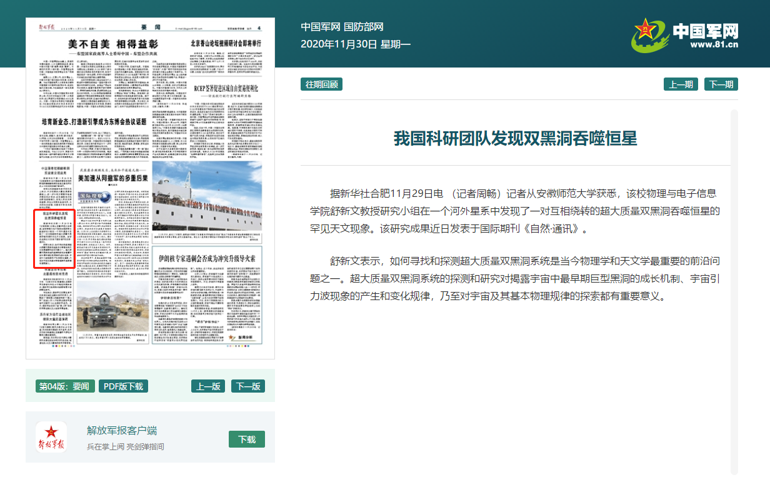Go to next issue with 下一期

721,84
